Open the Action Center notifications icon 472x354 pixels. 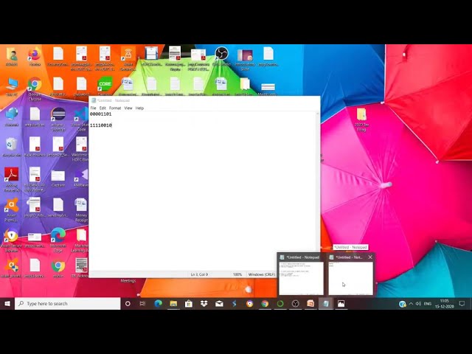(x=462, y=304)
